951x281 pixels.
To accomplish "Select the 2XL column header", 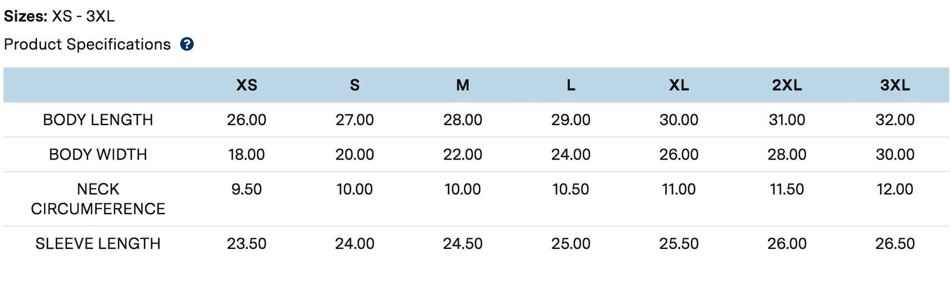I will [787, 85].
